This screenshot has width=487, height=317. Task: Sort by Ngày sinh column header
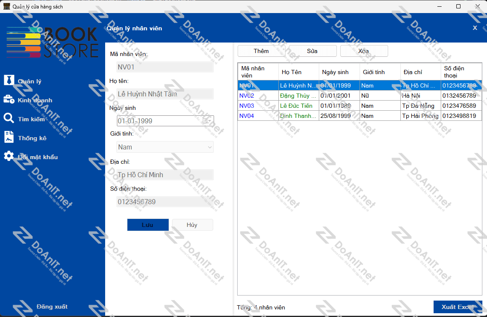(x=339, y=72)
